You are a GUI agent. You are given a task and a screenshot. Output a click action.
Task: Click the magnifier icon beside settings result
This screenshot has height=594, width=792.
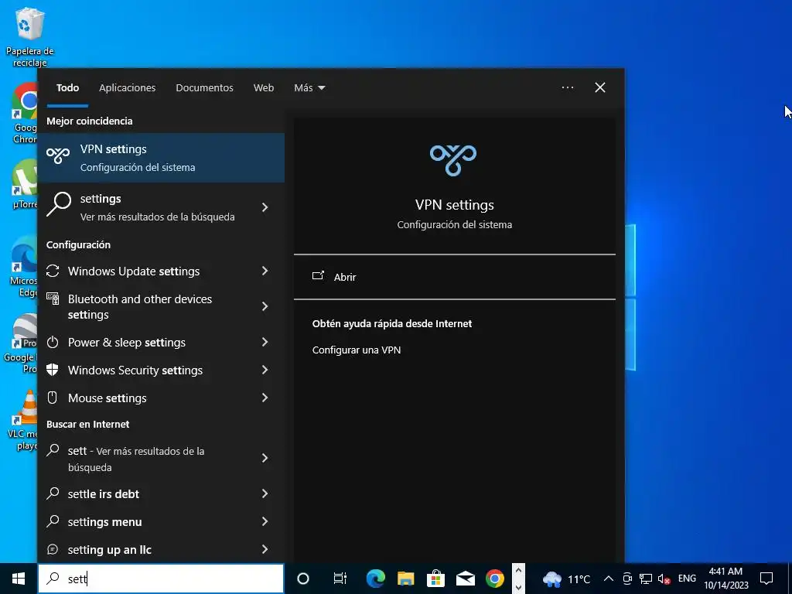pyautogui.click(x=59, y=204)
